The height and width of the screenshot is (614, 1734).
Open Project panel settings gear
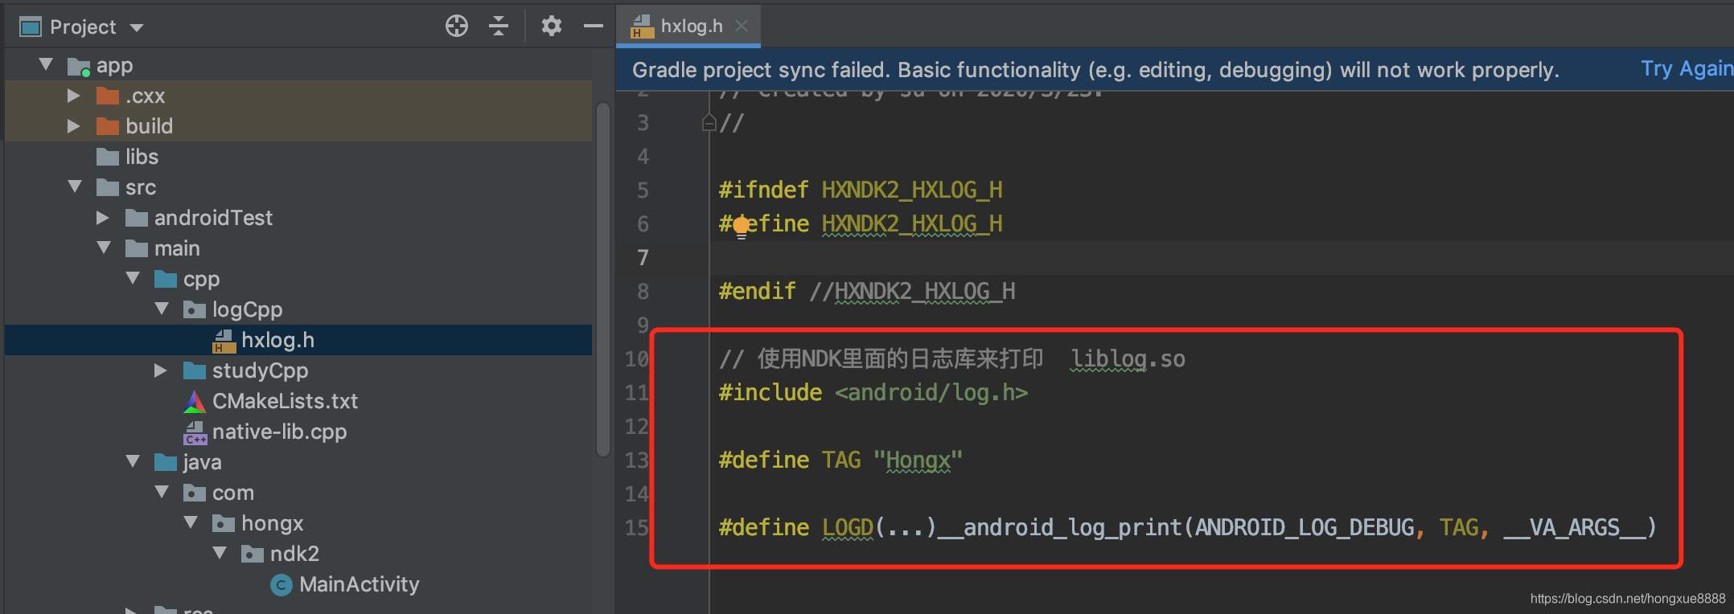552,27
